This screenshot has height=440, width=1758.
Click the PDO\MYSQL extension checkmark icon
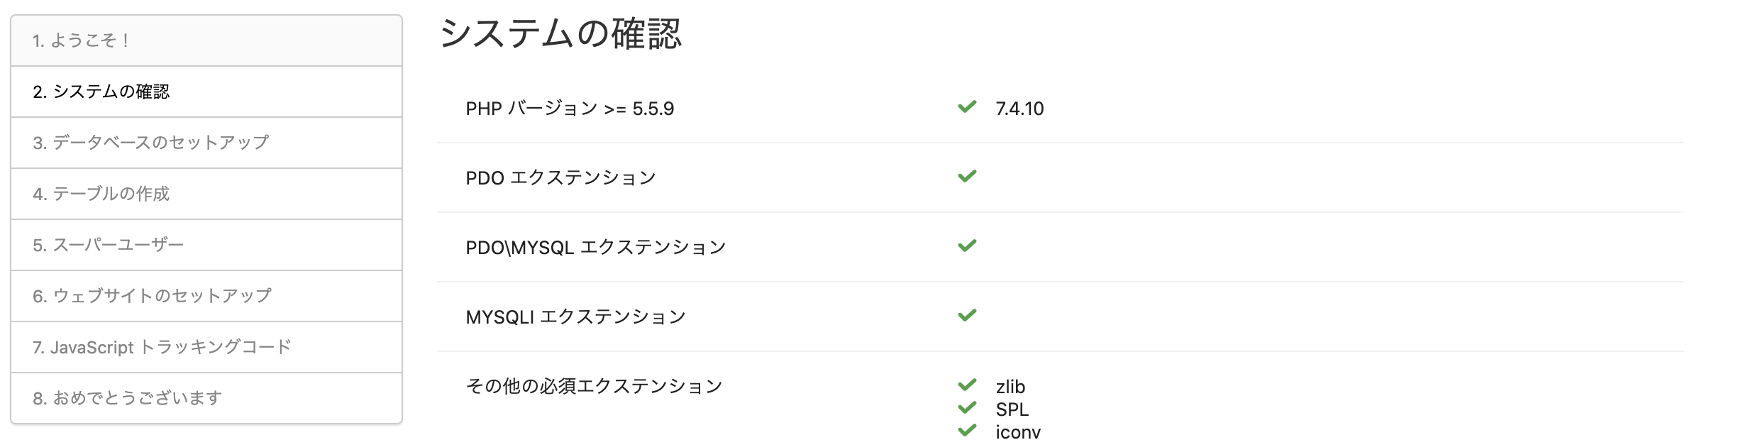coord(967,246)
